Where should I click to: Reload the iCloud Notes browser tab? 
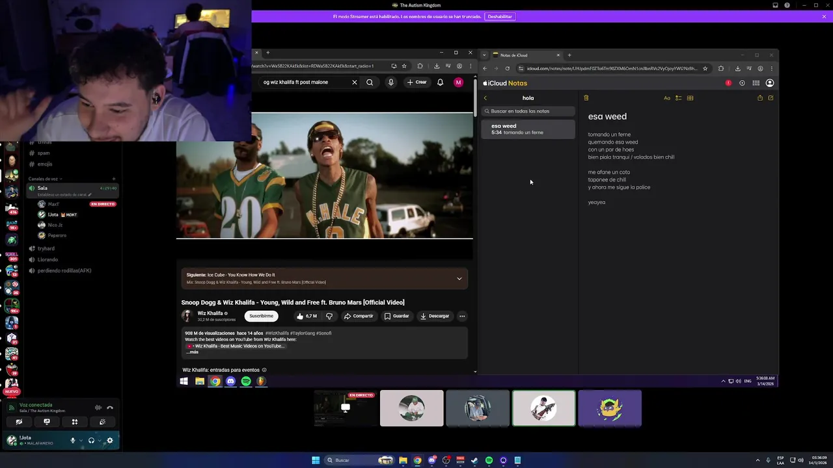[x=508, y=68]
